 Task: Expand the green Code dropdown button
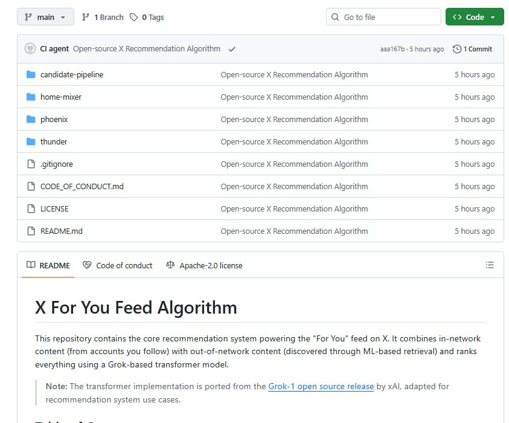(x=474, y=17)
